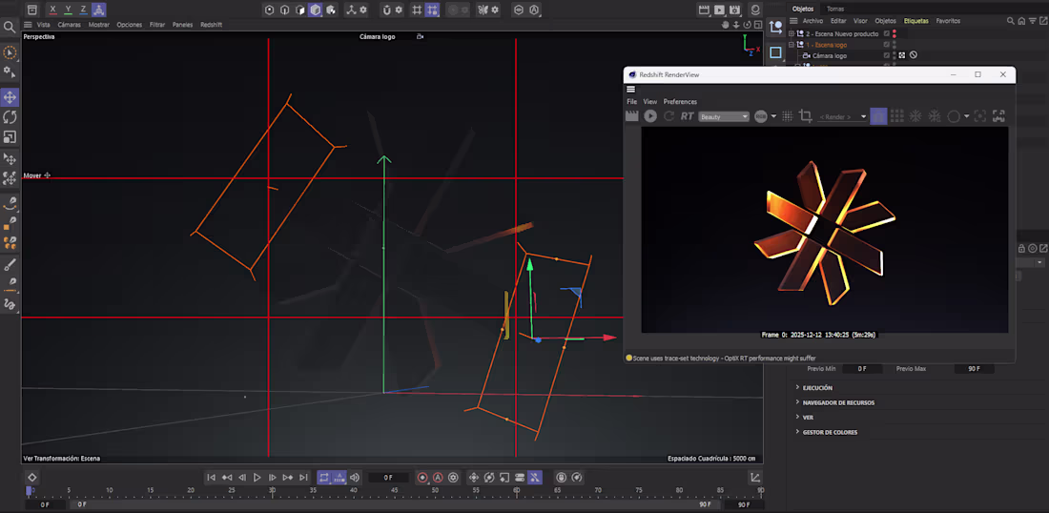Toggle visibility dots of Escena Nuevo producto
Screen dimensions: 1049x513
pos(895,33)
